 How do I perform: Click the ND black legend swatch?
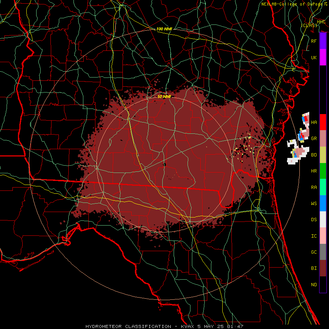click(x=323, y=284)
